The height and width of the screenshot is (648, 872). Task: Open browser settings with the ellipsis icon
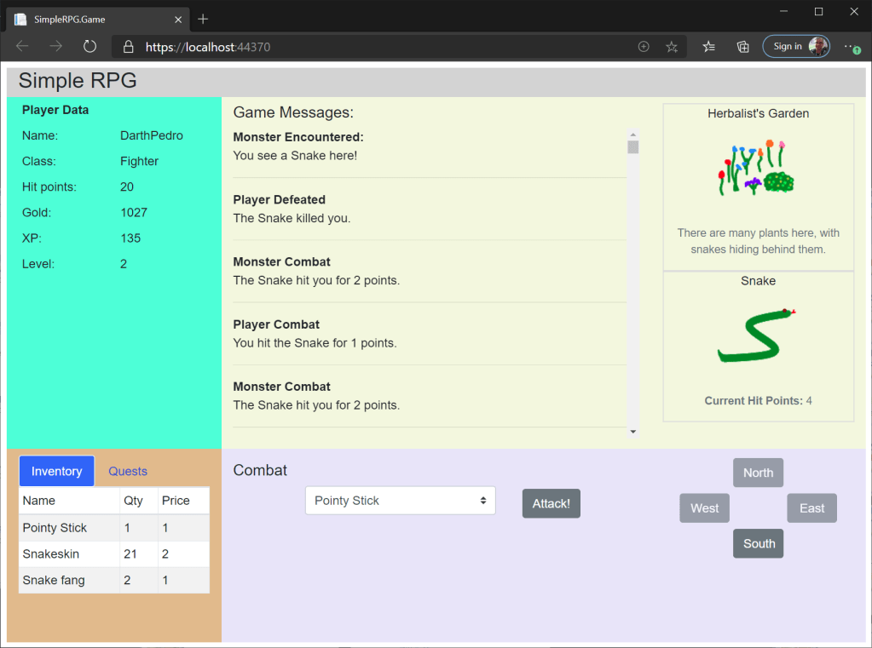850,47
